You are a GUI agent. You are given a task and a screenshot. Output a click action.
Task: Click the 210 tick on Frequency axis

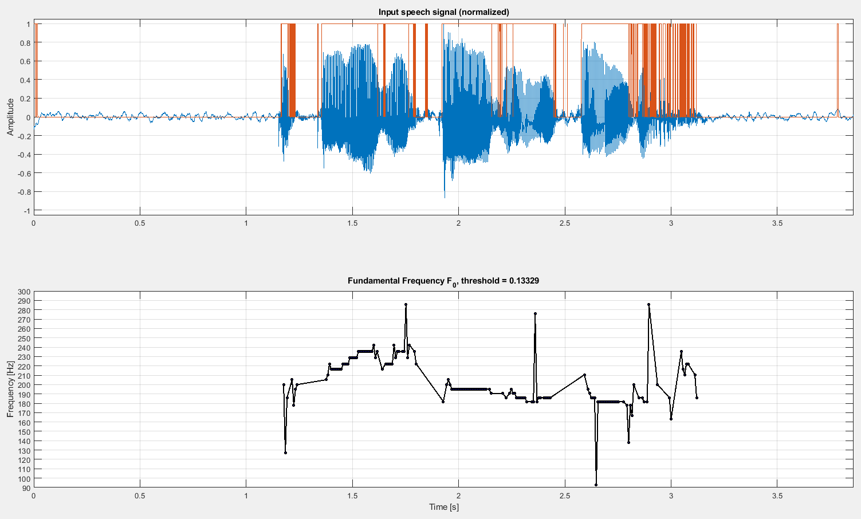[x=25, y=376]
